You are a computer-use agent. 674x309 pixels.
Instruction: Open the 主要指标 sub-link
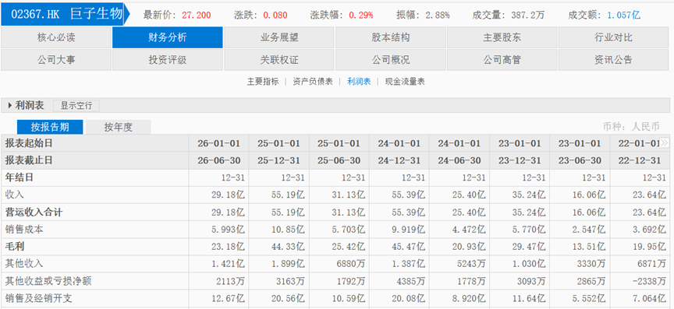coord(263,82)
